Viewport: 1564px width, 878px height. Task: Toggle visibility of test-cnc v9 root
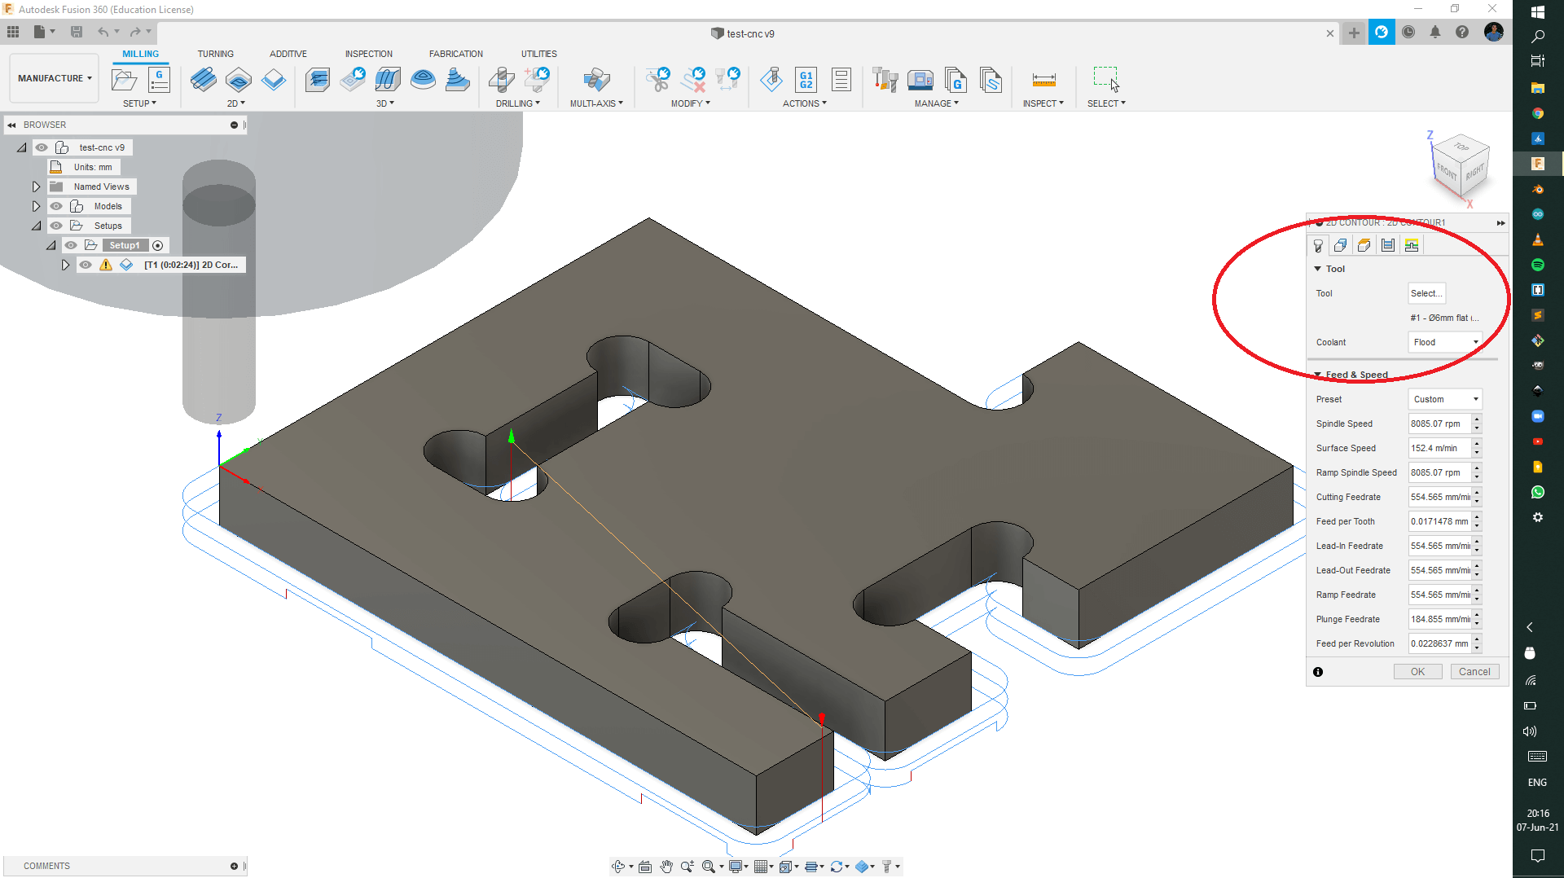pos(42,147)
